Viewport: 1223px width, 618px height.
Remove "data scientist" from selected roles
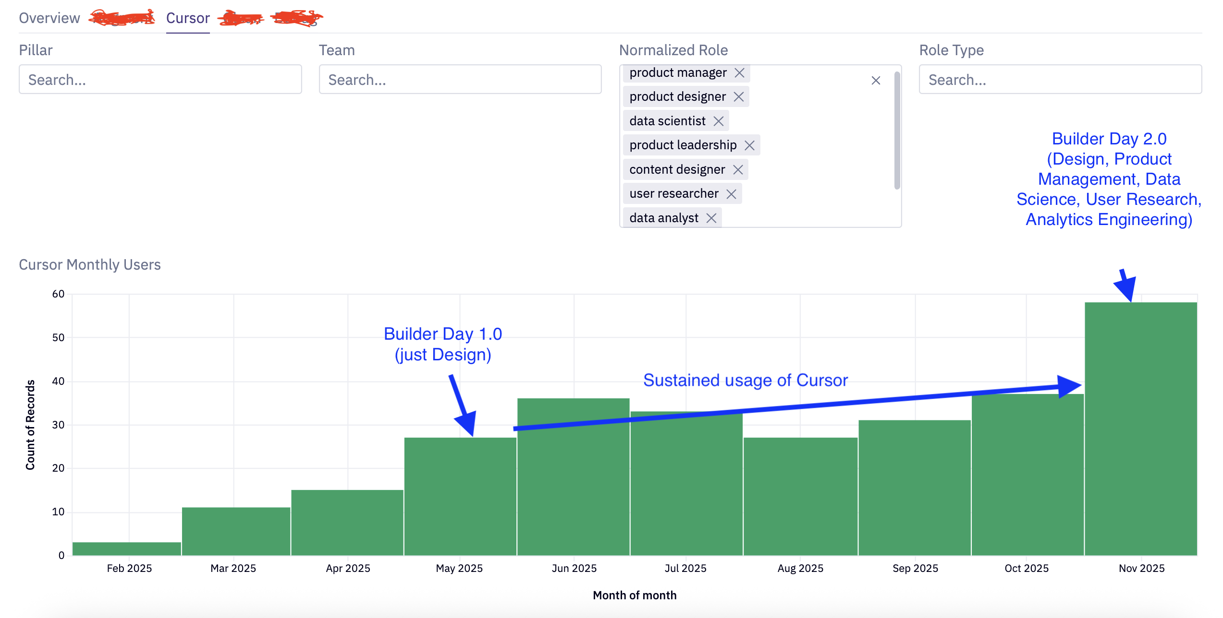click(x=719, y=121)
